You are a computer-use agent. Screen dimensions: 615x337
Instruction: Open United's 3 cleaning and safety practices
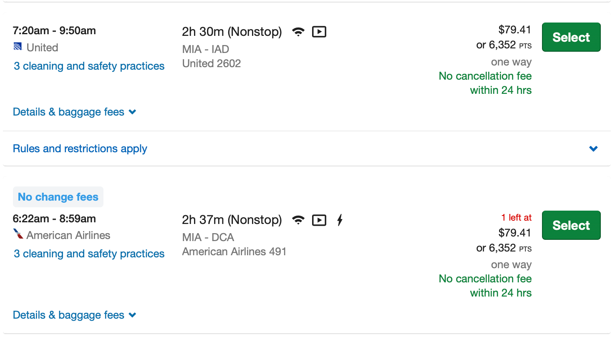[89, 66]
